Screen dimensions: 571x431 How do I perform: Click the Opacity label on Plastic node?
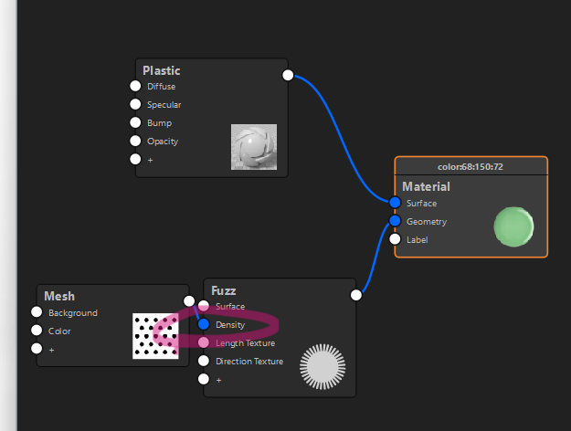click(163, 142)
